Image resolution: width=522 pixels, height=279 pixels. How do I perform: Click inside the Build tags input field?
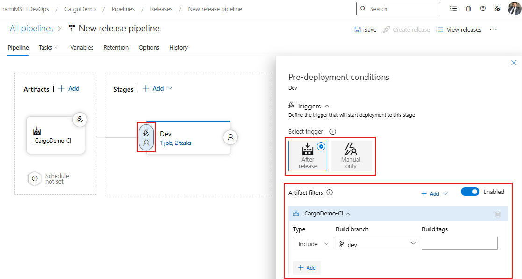(x=459, y=243)
